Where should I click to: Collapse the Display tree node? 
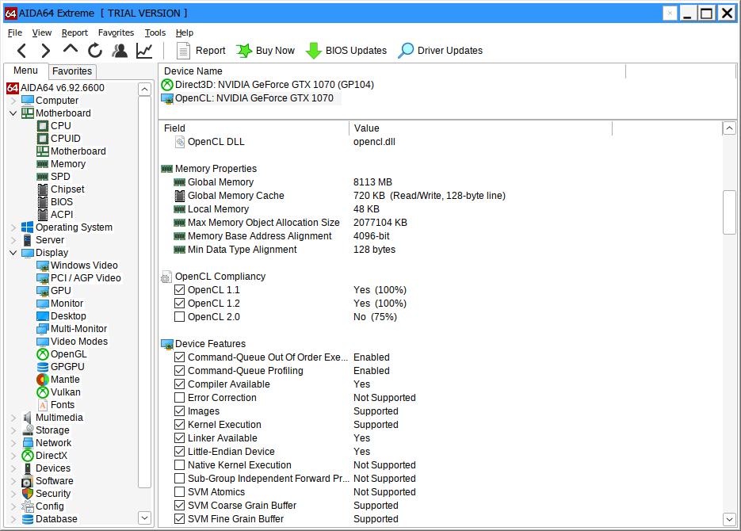[13, 254]
